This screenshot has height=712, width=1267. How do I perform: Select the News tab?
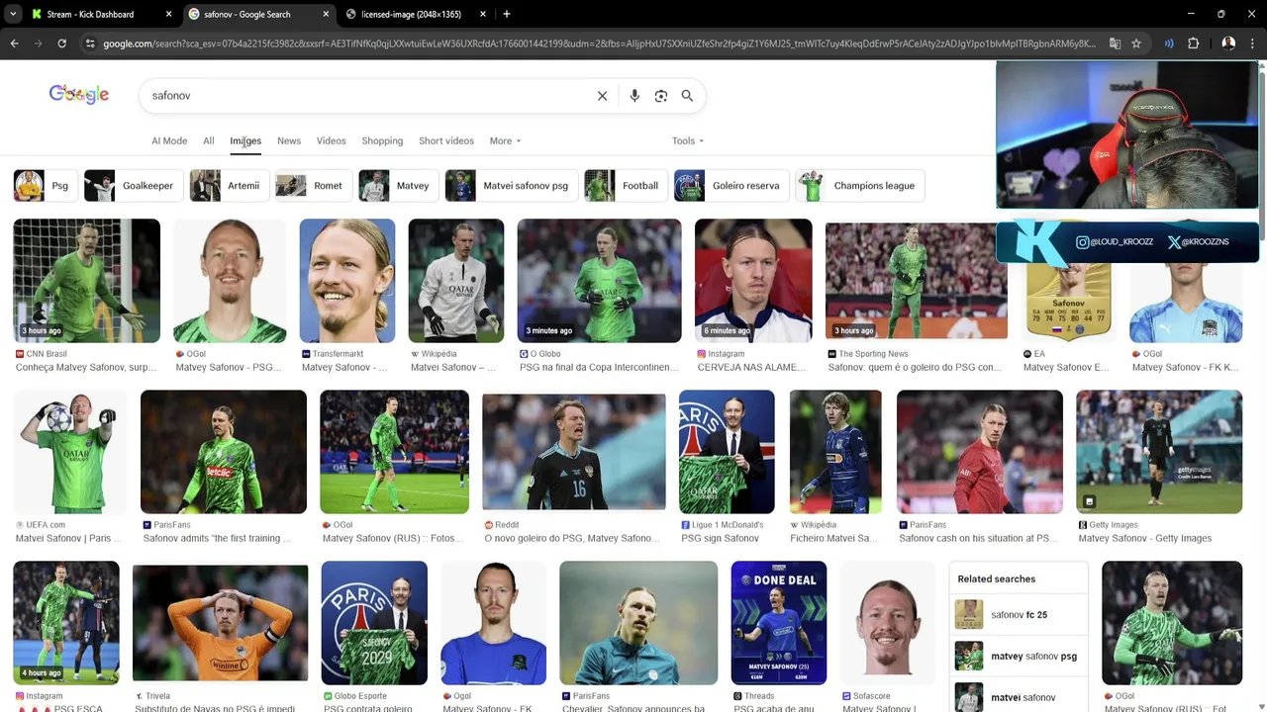point(289,140)
